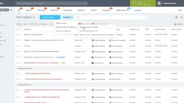Clear the filter field with the X icon

(x=147, y=17)
